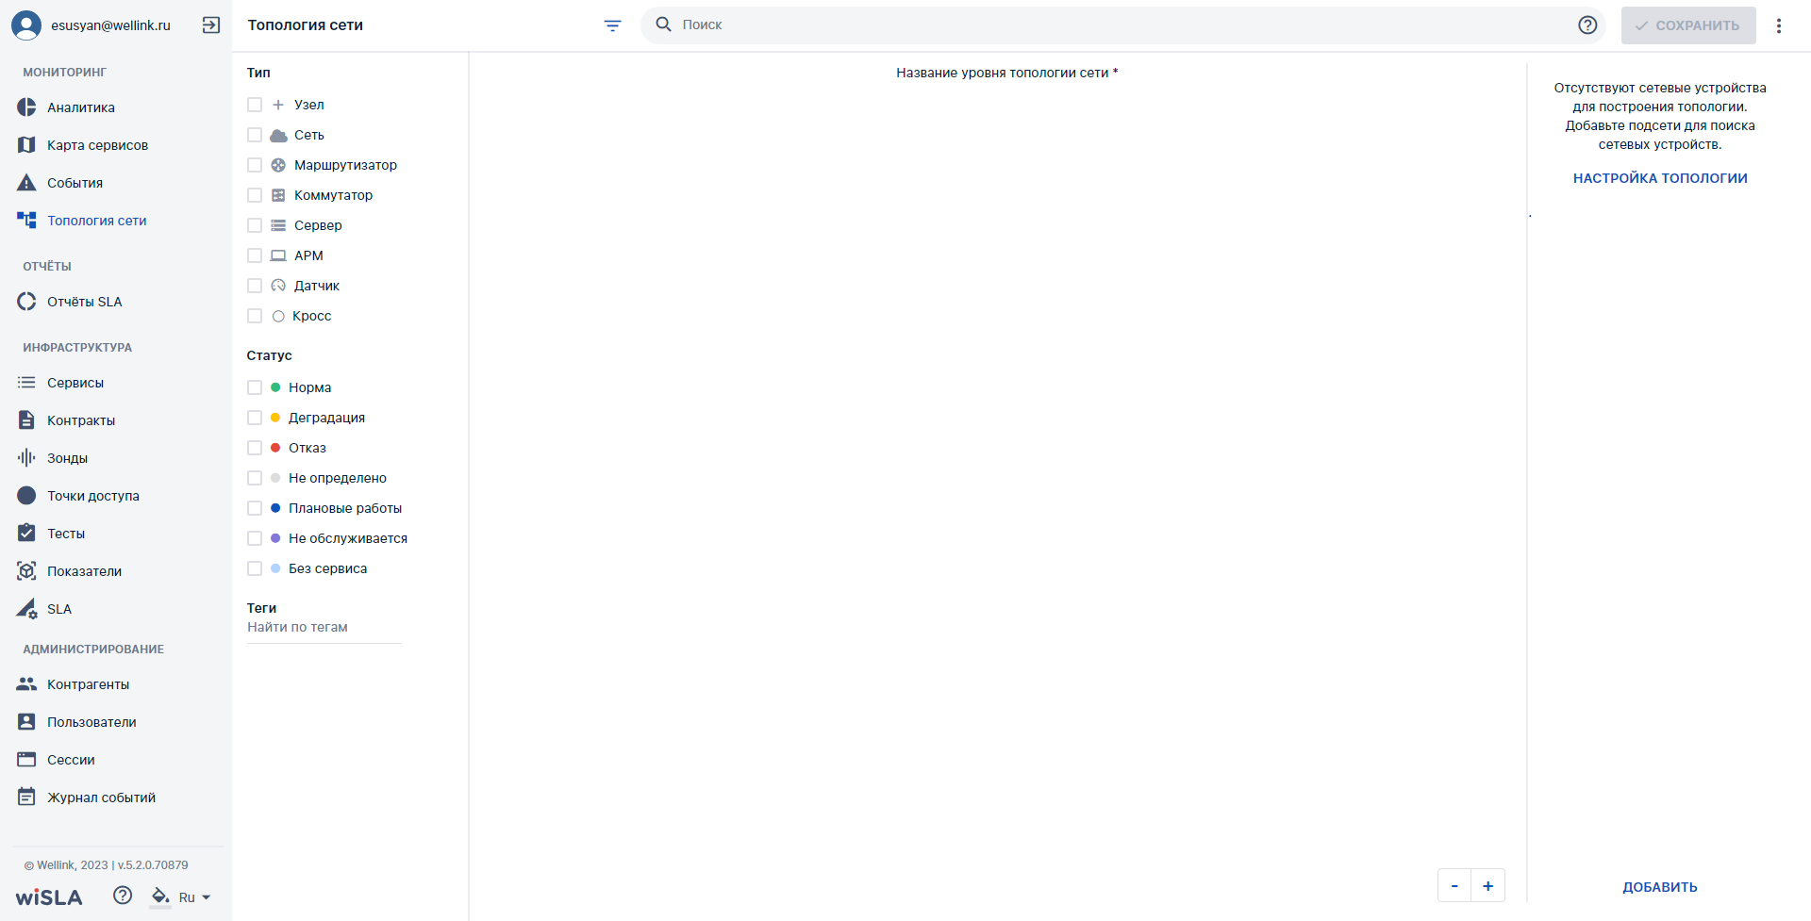The width and height of the screenshot is (1811, 921).
Task: Click the Контракты document icon
Action: click(26, 420)
